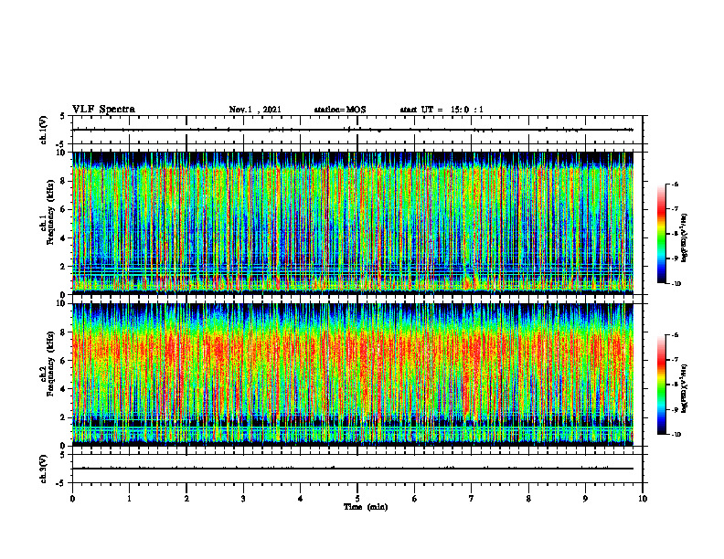
Task: Click the time axis tick label "10"
Action: tap(643, 499)
